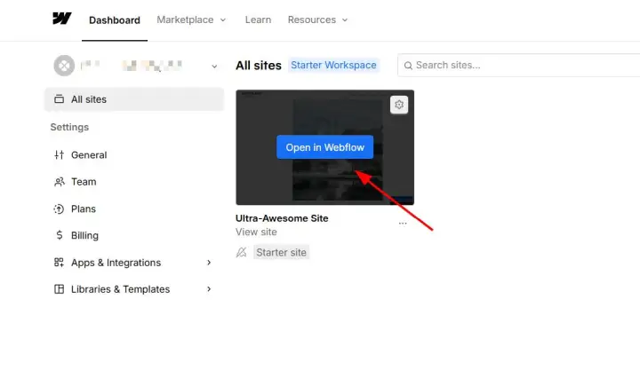
Task: Open General settings in sidebar
Action: 88,154
